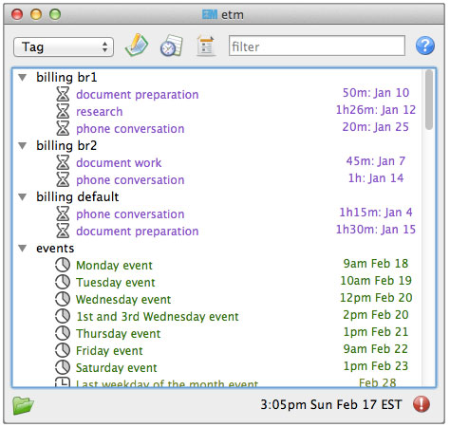The image size is (450, 427).
Task: Open the green folder icon
Action: click(23, 405)
